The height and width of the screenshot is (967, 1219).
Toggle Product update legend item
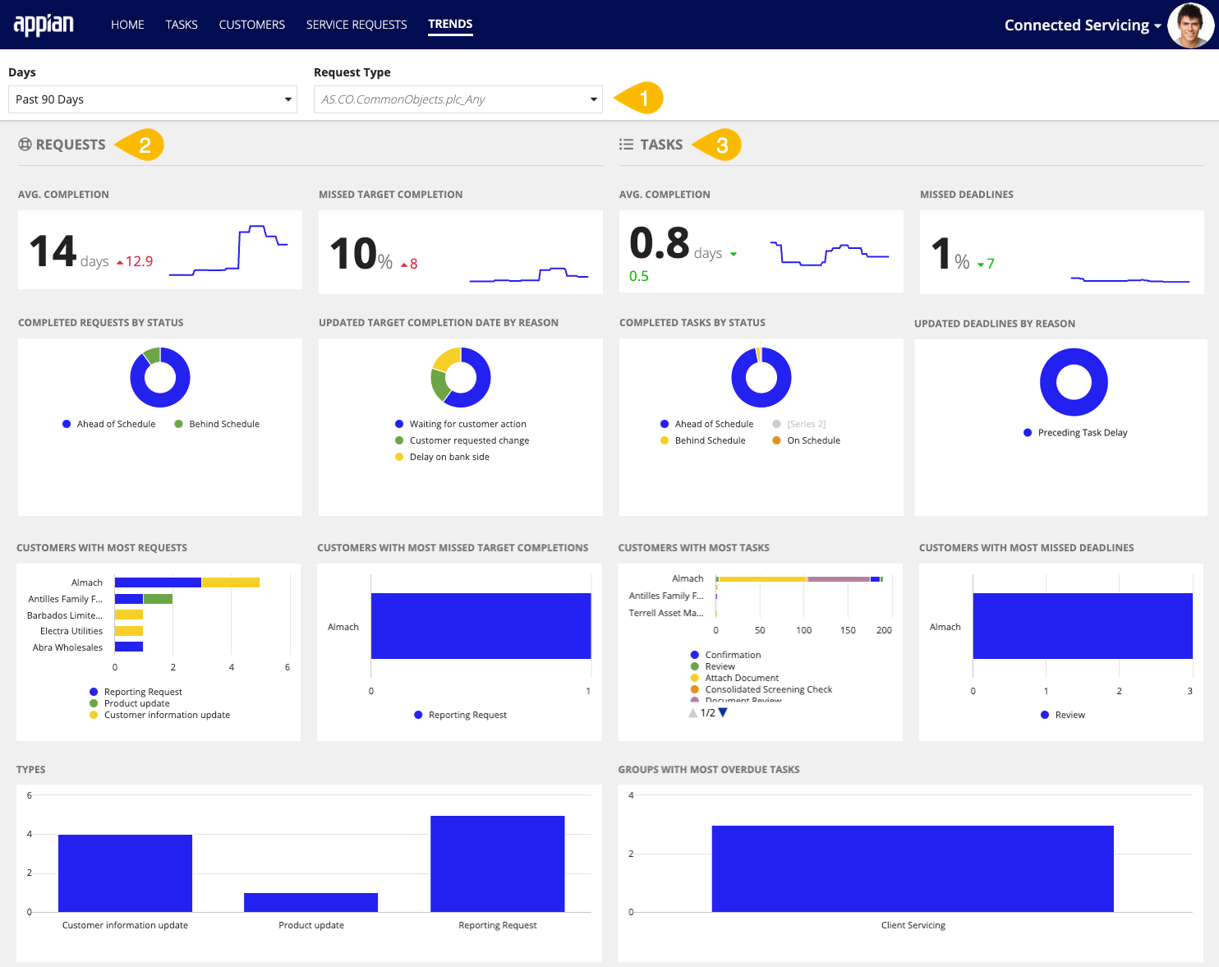click(x=129, y=703)
